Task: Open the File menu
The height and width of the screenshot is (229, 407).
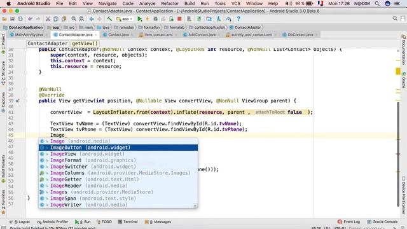Action: click(59, 3)
